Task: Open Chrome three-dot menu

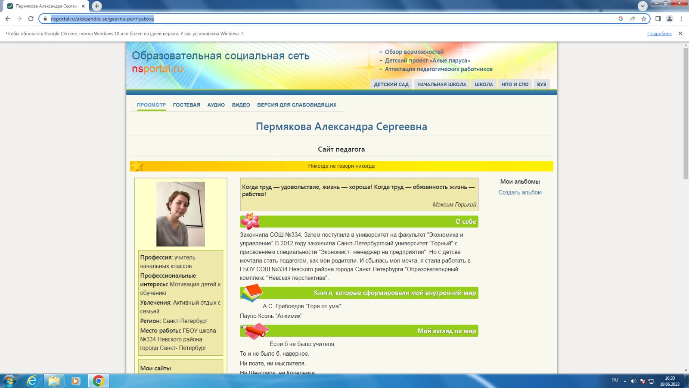Action: (681, 19)
